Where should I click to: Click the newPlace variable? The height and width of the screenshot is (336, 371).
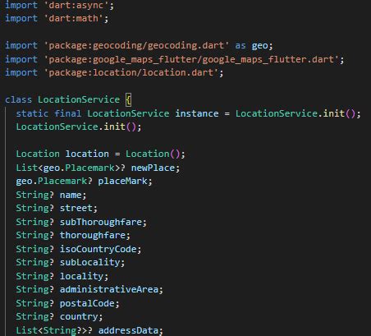pyautogui.click(x=153, y=168)
